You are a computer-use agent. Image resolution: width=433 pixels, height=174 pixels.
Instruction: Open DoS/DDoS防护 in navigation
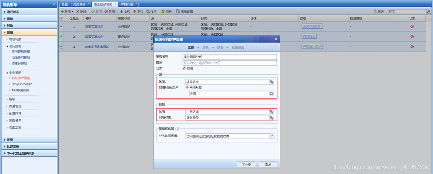21,84
